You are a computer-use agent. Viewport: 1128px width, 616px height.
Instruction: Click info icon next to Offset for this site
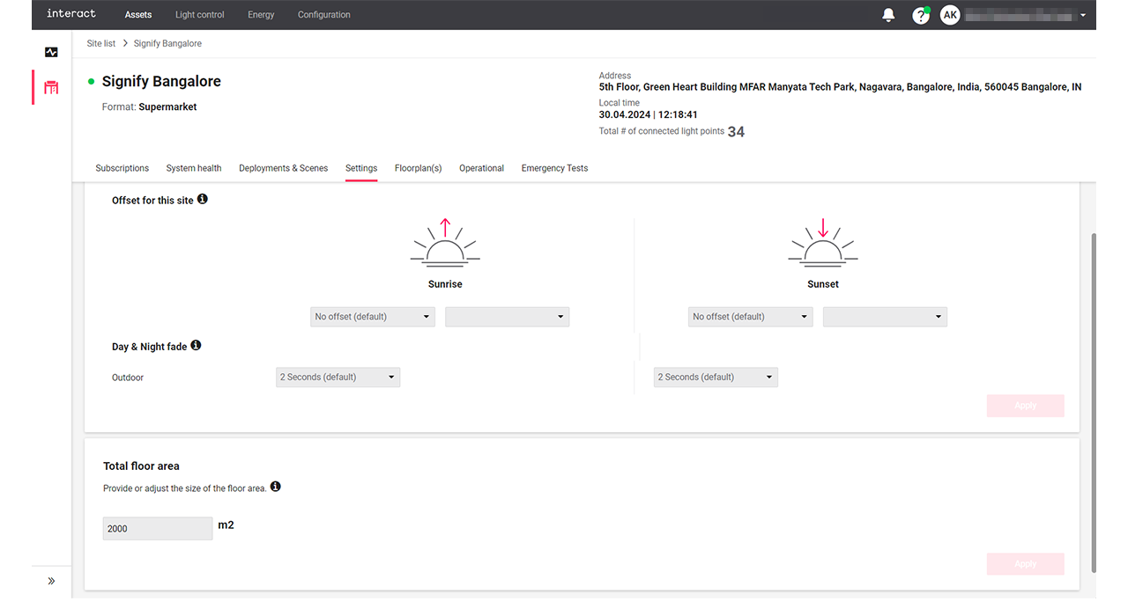click(x=203, y=200)
